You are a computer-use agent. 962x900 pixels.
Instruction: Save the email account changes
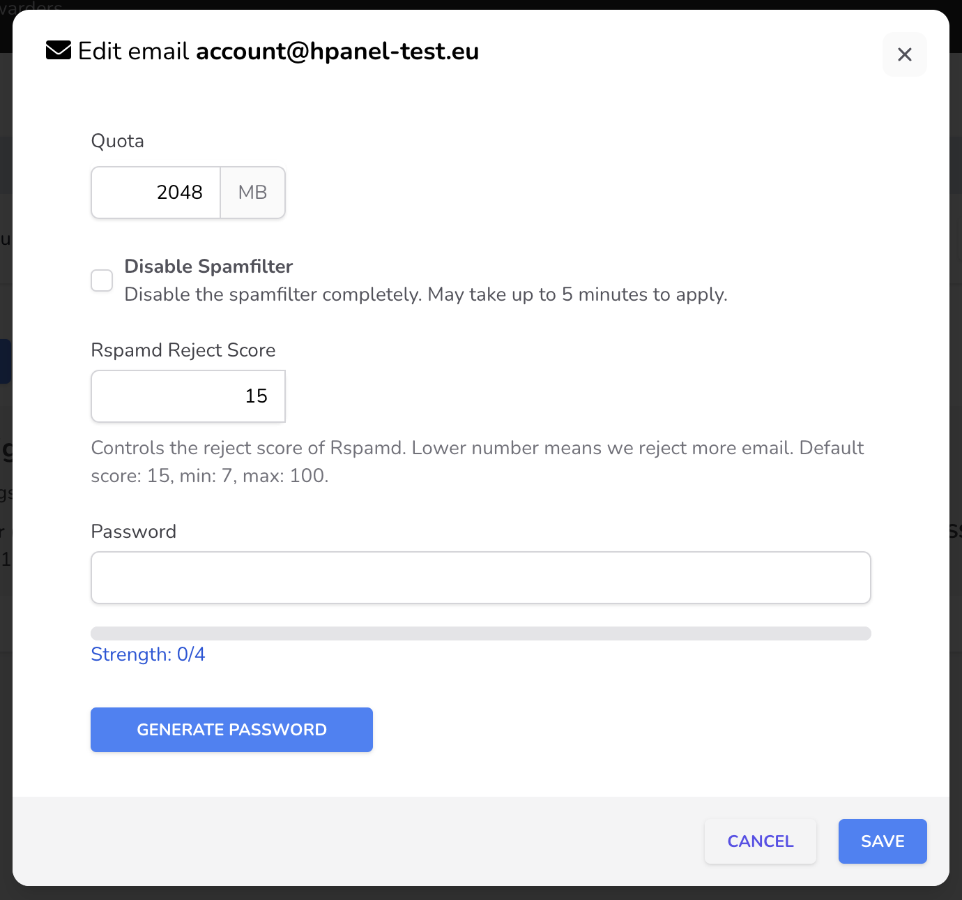click(x=883, y=841)
